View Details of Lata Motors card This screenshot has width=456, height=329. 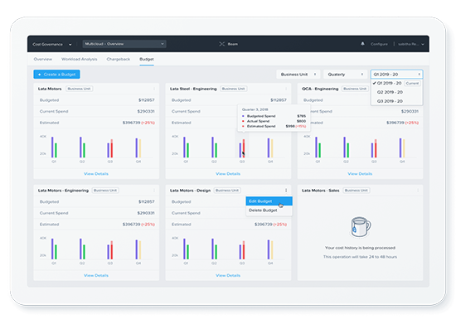96,174
